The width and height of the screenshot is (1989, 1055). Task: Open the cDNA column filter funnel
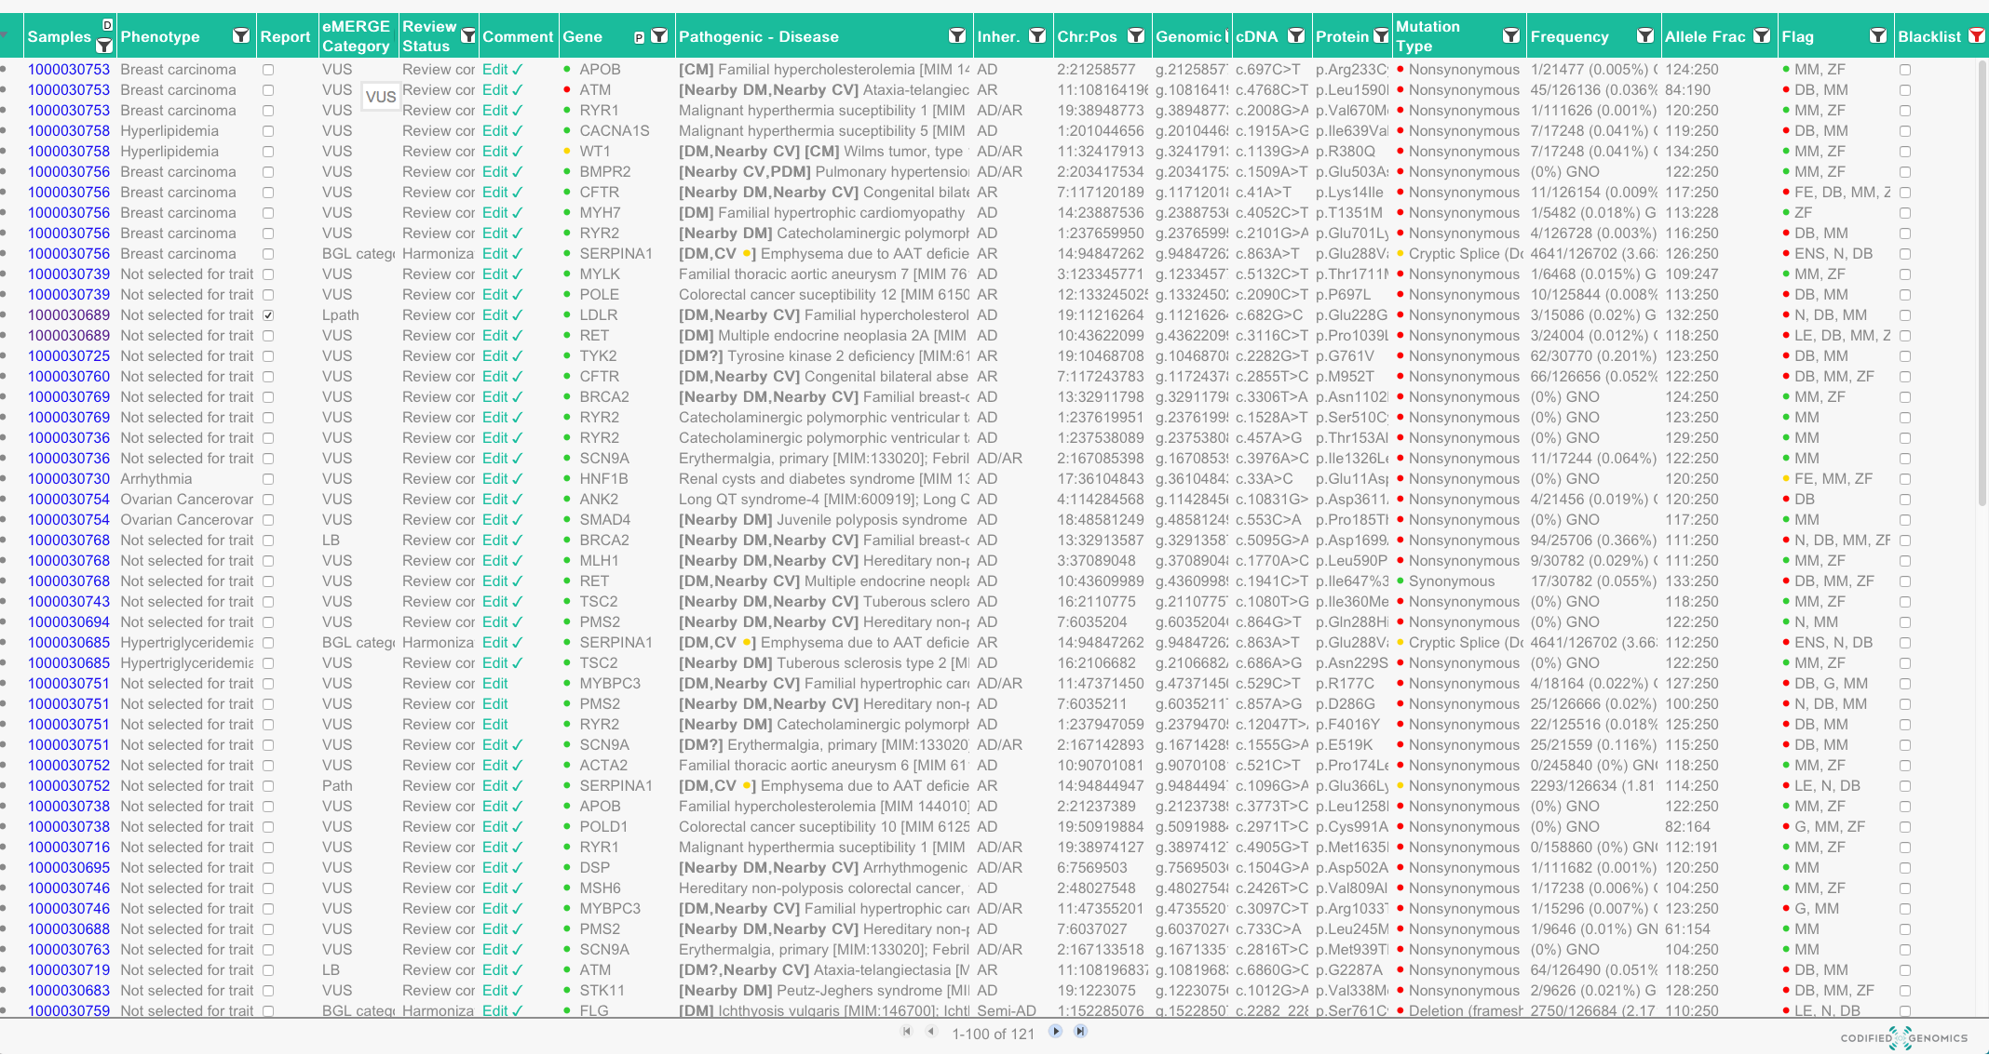[x=1295, y=36]
